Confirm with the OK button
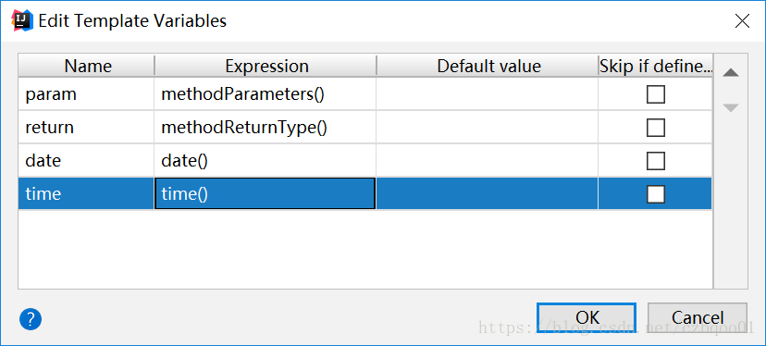Image resolution: width=766 pixels, height=346 pixels. (x=587, y=317)
